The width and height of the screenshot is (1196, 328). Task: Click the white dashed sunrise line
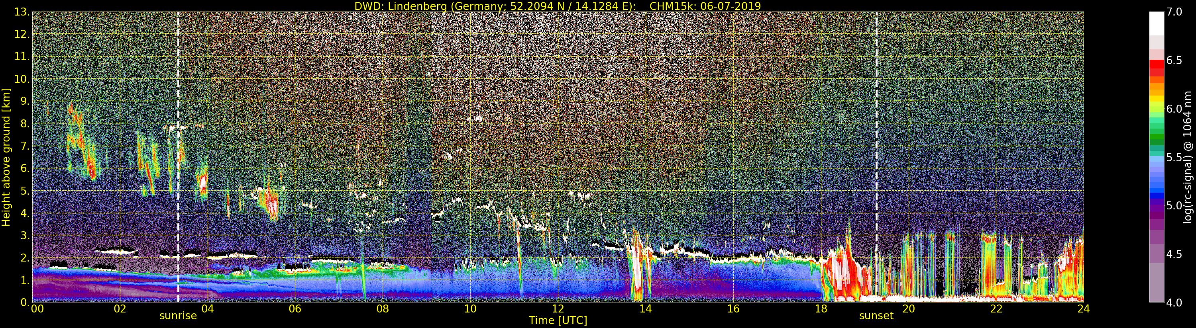pyautogui.click(x=178, y=157)
